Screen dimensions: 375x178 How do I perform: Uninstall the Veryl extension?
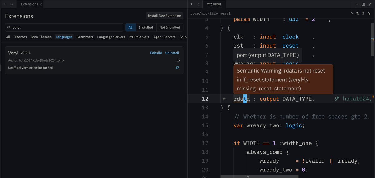click(x=172, y=53)
